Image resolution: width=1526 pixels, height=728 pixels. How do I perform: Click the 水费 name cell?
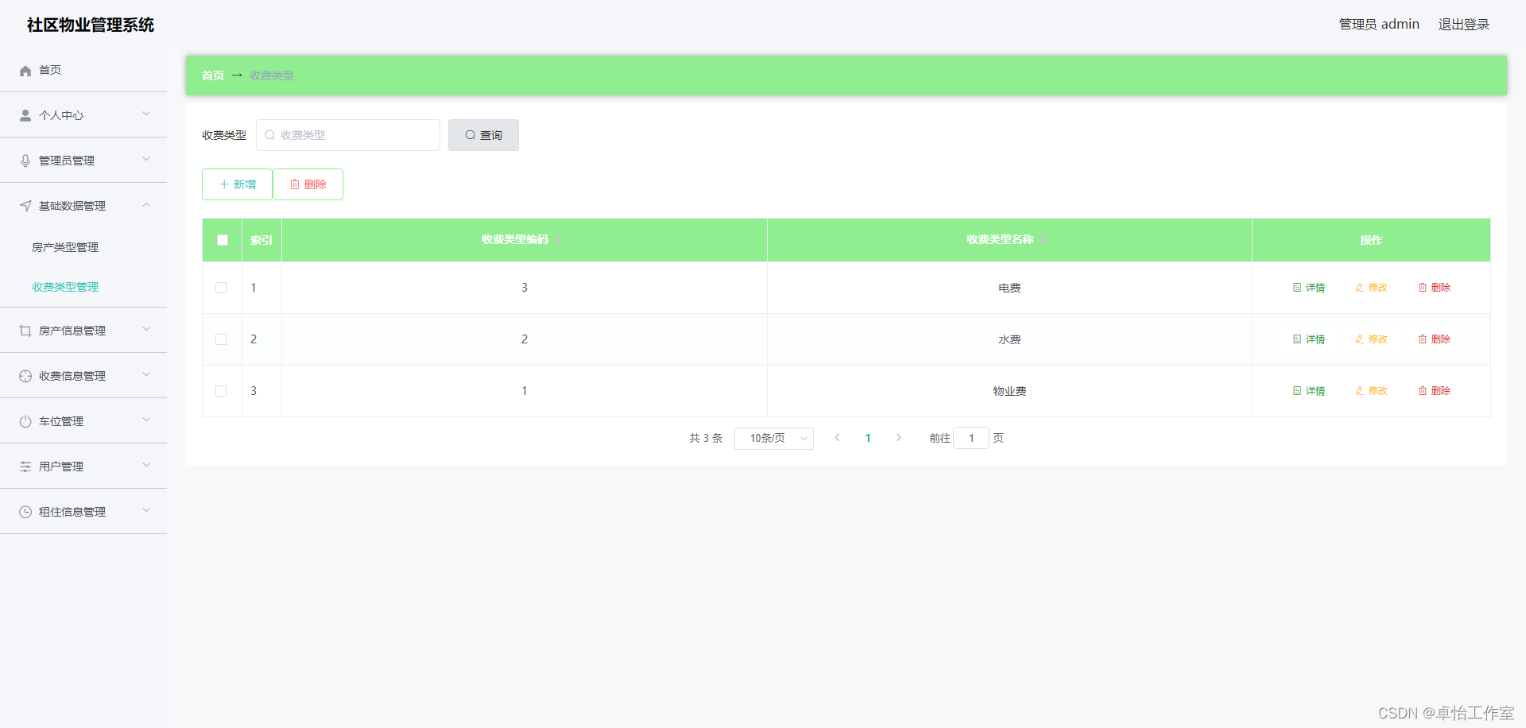click(x=1009, y=339)
